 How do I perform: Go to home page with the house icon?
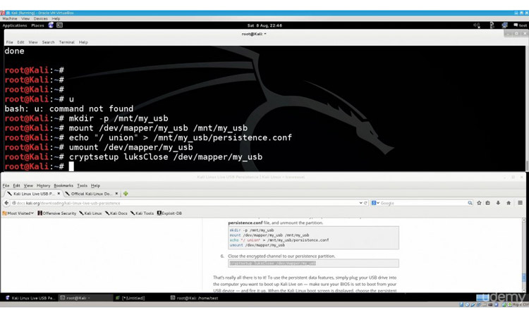tap(509, 203)
